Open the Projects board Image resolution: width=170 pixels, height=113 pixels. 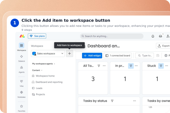click(x=38, y=94)
